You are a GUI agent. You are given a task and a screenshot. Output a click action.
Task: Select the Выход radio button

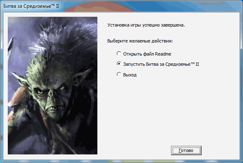tap(119, 74)
